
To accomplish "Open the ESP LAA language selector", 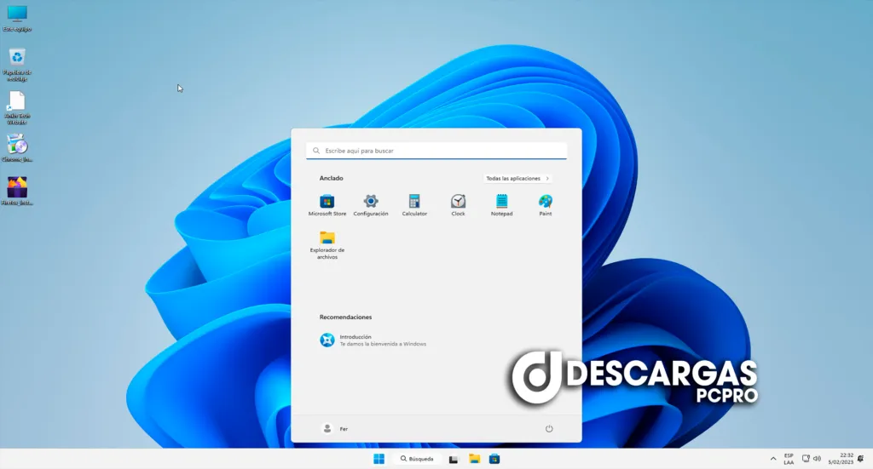I will [x=789, y=459].
